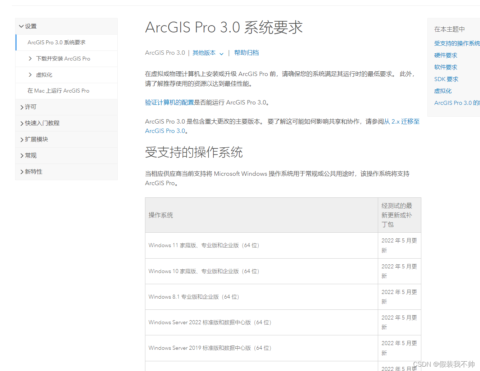Click the Windows Server 2022 cell
This screenshot has width=480, height=371.
pyautogui.click(x=262, y=322)
